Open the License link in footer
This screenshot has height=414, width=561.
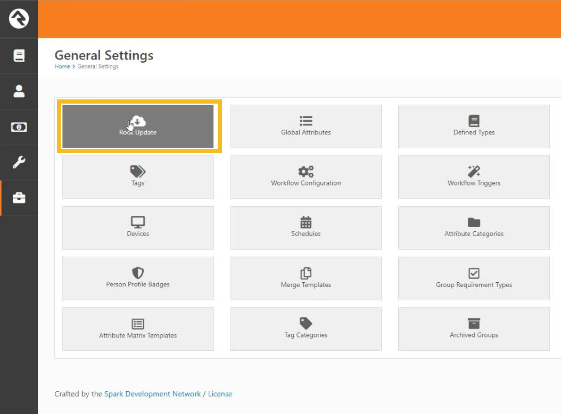(x=220, y=394)
